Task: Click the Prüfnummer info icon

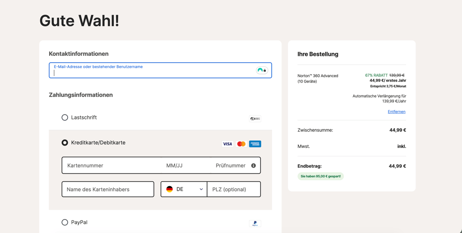Action: click(x=254, y=166)
